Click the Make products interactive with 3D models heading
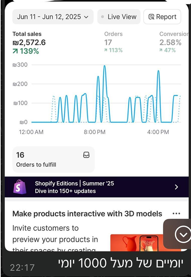The width and height of the screenshot is (191, 277). [x=87, y=214]
